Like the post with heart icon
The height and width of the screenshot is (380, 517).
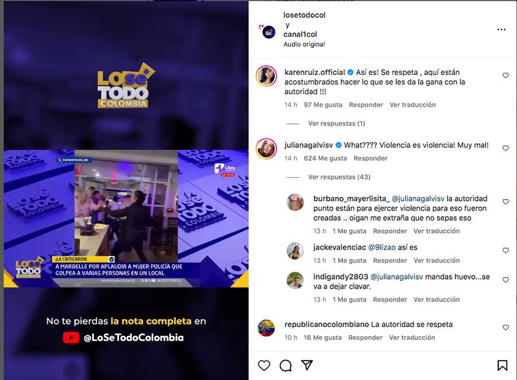(264, 366)
